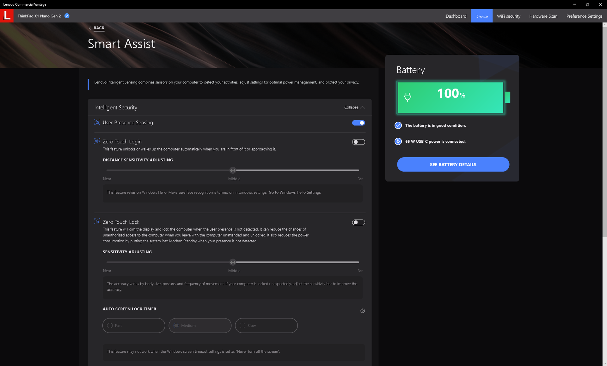
Task: Turn on the Zero Touch Lock switch
Action: click(358, 222)
